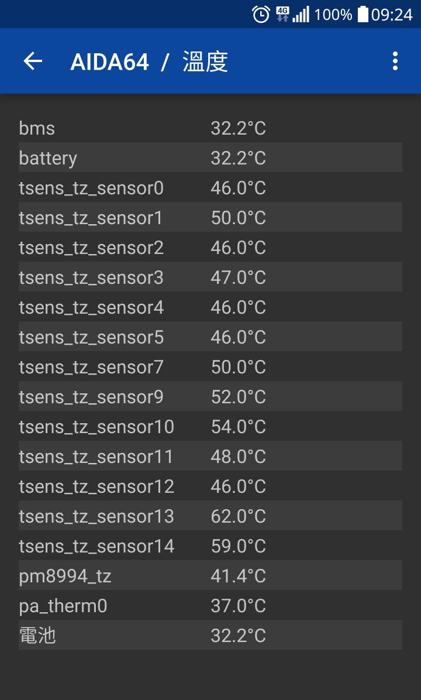
Task: Select the bms temperature row
Action: [210, 128]
